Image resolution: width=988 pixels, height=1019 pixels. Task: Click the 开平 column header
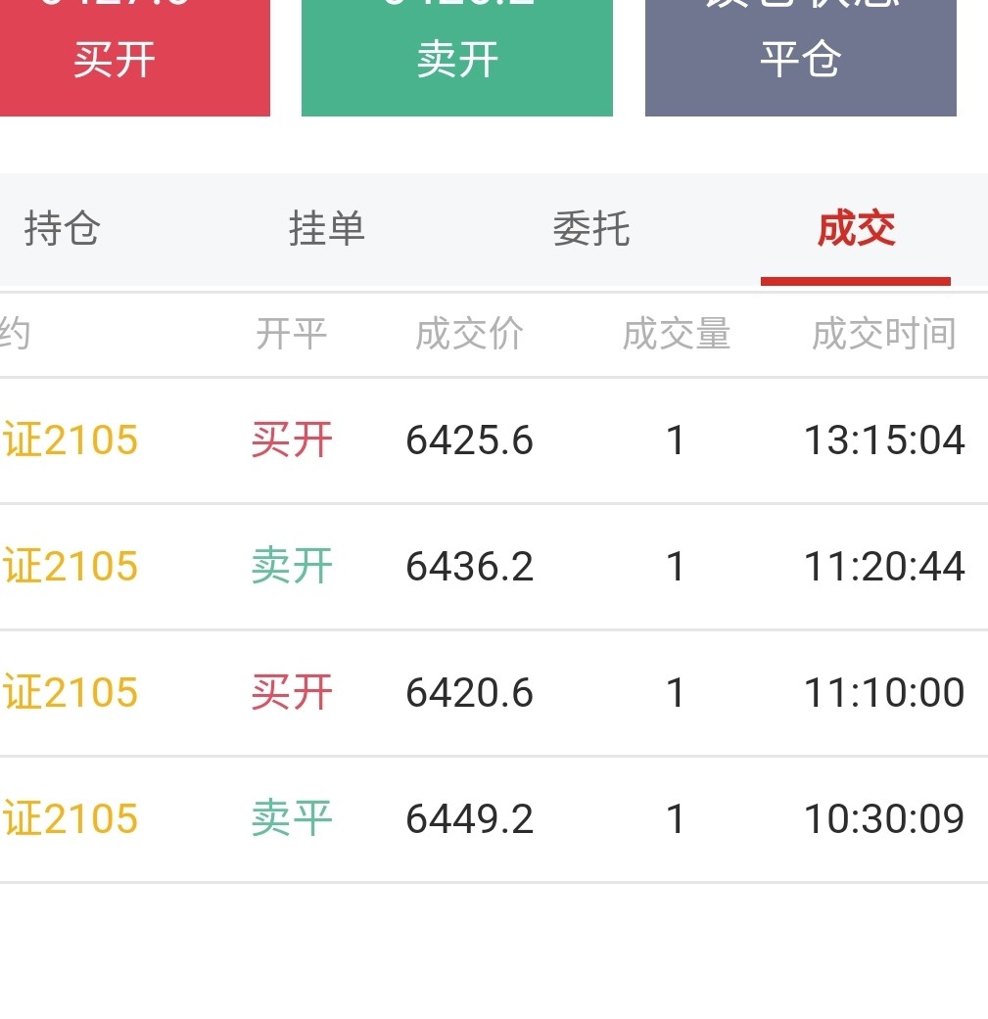pos(291,335)
